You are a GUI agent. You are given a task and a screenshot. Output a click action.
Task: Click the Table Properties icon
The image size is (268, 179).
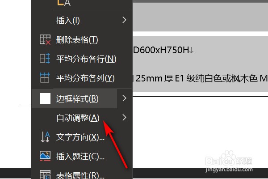[45, 175]
